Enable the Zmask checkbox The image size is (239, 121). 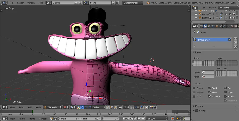(x=194, y=88)
